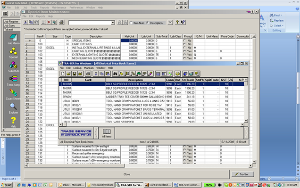Open the Count Sheet sidebar icon
The height and width of the screenshot is (188, 300).
pos(13,95)
